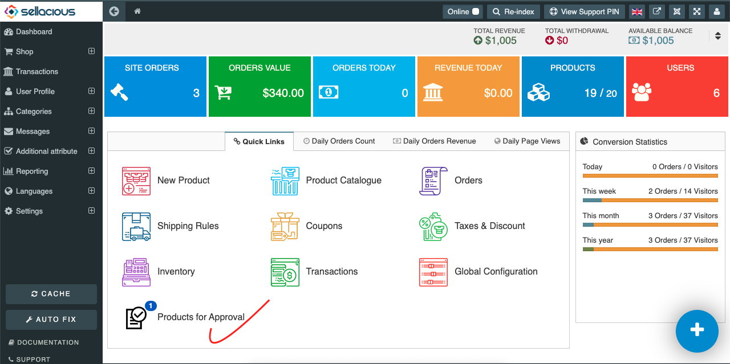Expand the Languages sidebar menu
Image resolution: width=730 pixels, height=364 pixels.
pos(91,191)
